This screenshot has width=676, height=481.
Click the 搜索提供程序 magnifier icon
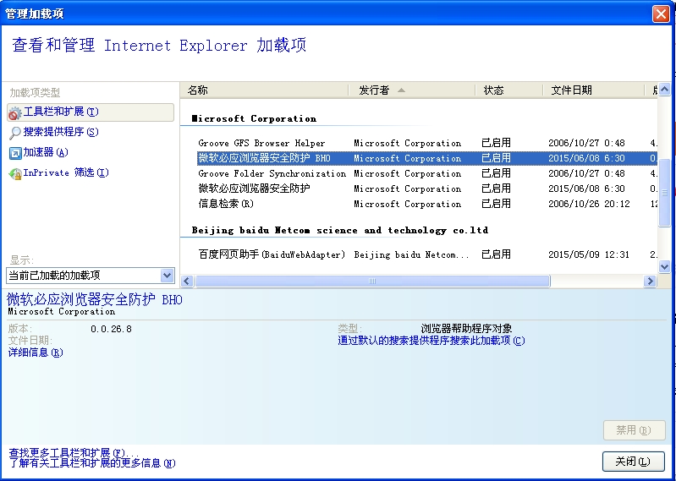point(14,133)
